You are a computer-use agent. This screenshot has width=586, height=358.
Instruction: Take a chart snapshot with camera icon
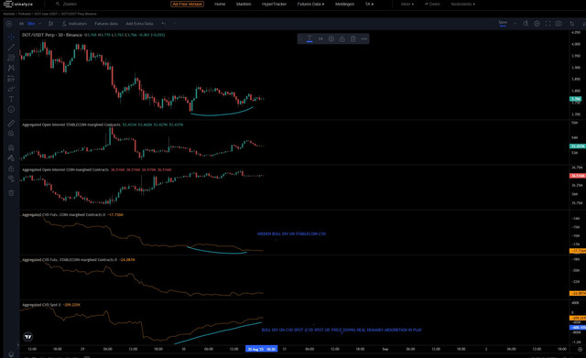click(559, 24)
